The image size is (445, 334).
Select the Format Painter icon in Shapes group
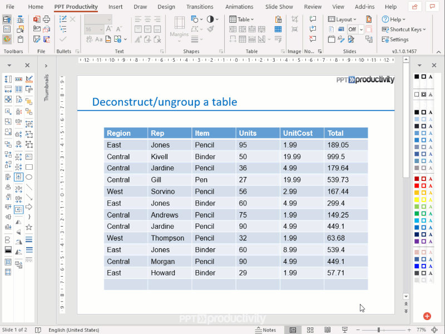point(210,29)
